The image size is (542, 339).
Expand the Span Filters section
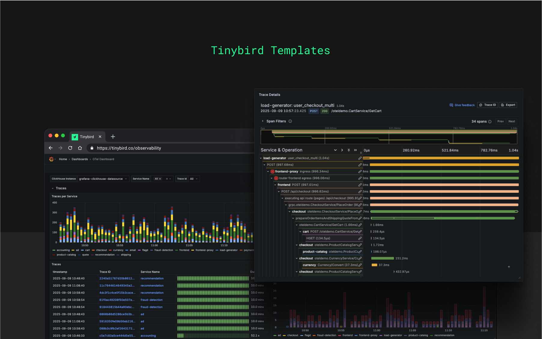[x=263, y=121]
